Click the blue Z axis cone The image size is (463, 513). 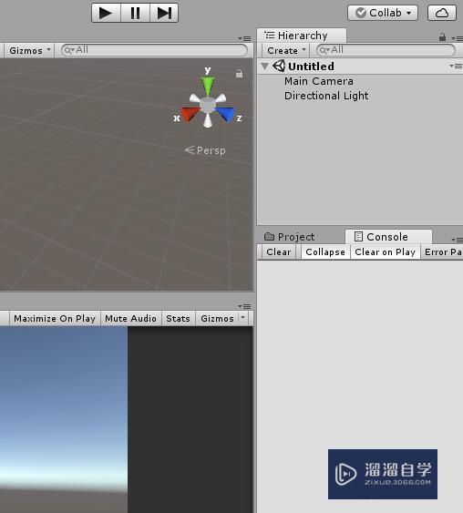(226, 114)
